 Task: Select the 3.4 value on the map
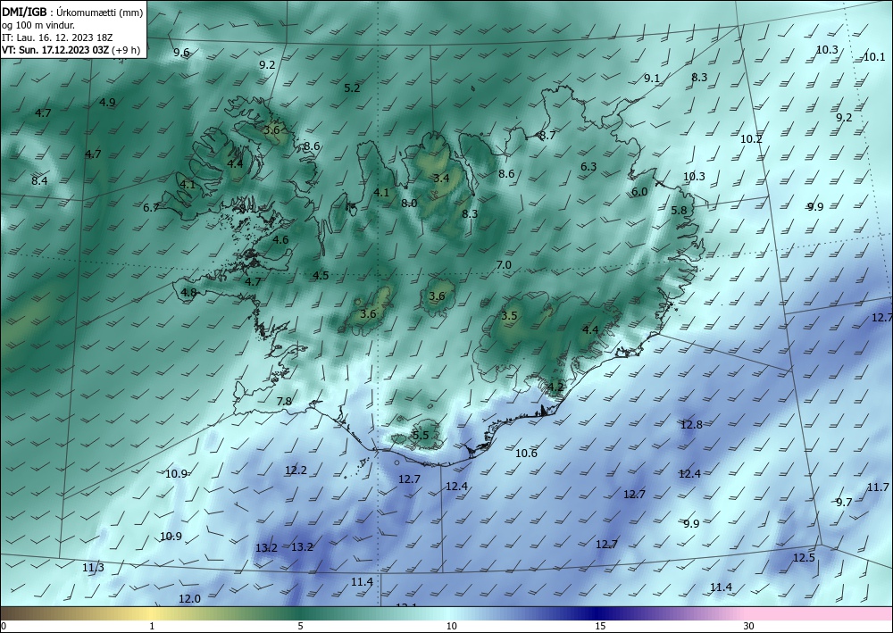pos(441,179)
